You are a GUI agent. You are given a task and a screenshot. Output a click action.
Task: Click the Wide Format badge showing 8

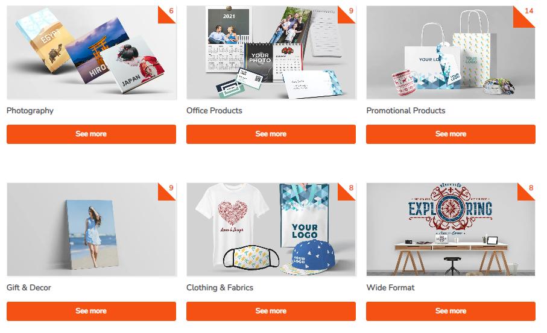click(529, 189)
